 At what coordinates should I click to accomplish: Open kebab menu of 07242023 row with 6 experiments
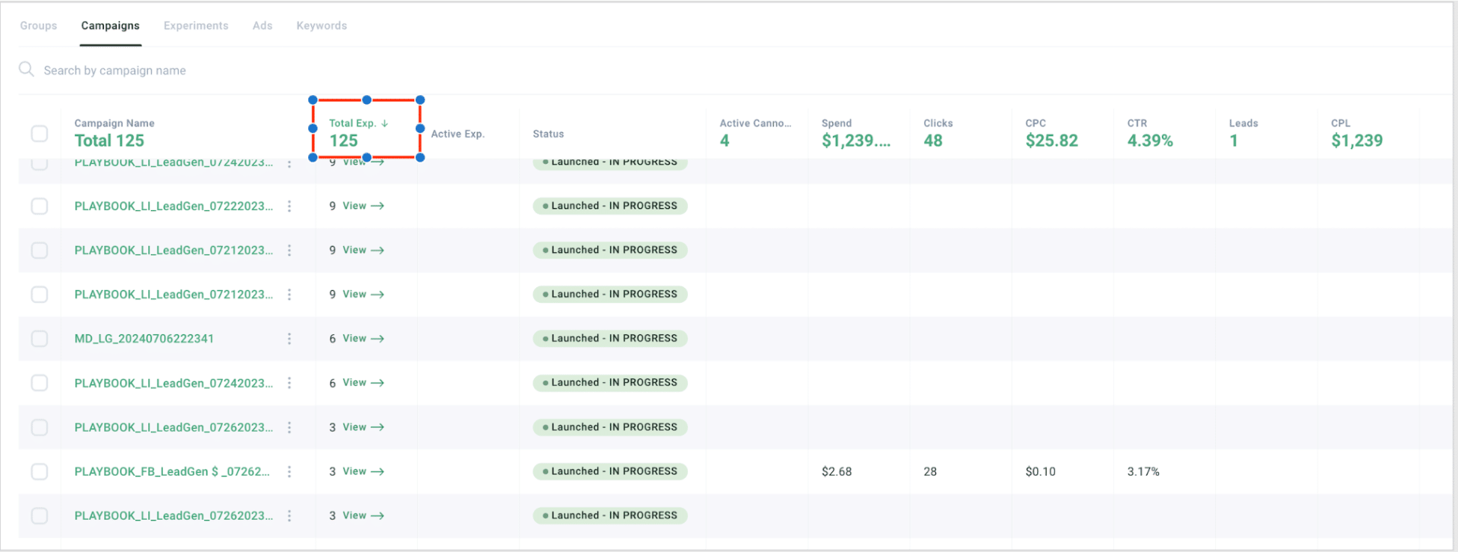(289, 383)
